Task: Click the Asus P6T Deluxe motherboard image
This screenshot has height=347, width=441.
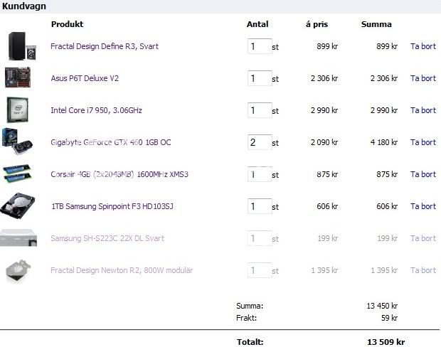Action: (x=18, y=77)
